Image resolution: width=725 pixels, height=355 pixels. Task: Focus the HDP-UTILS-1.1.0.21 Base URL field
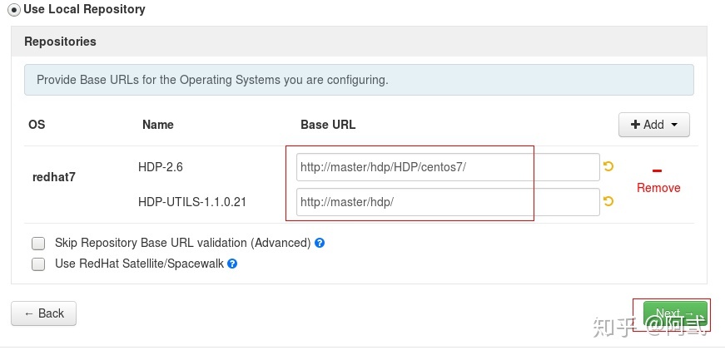[448, 202]
